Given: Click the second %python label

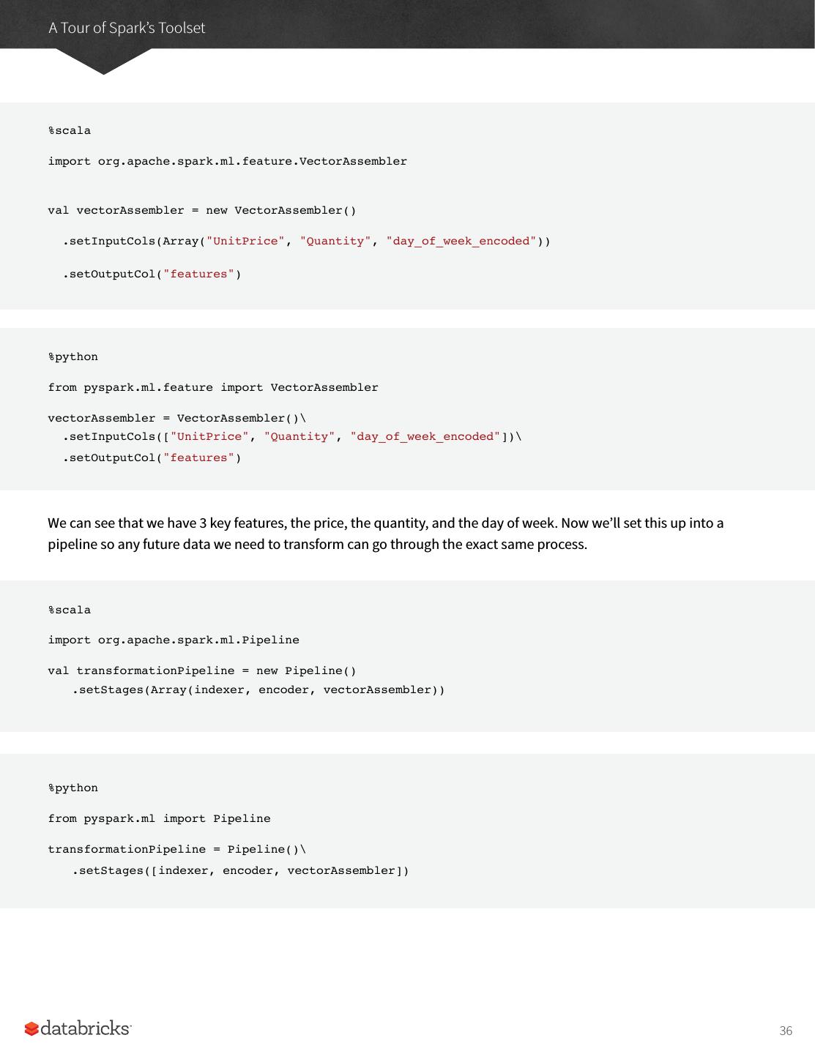Looking at the screenshot, I should point(73,788).
